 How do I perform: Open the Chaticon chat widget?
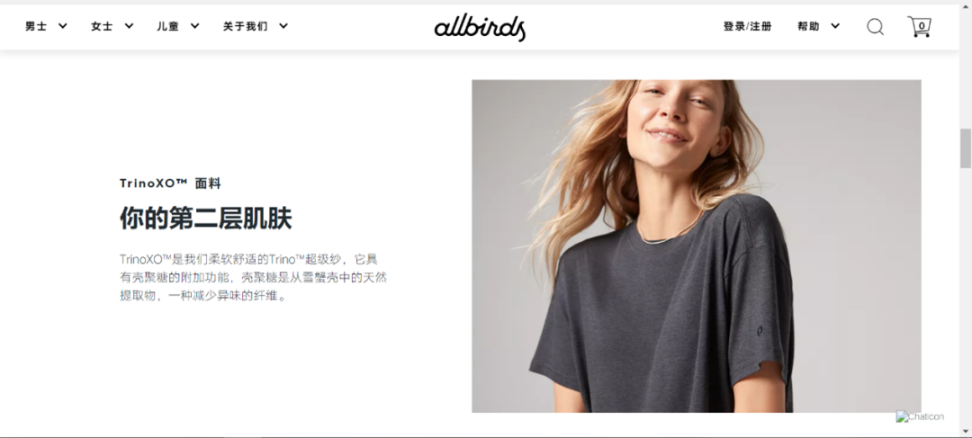click(920, 416)
